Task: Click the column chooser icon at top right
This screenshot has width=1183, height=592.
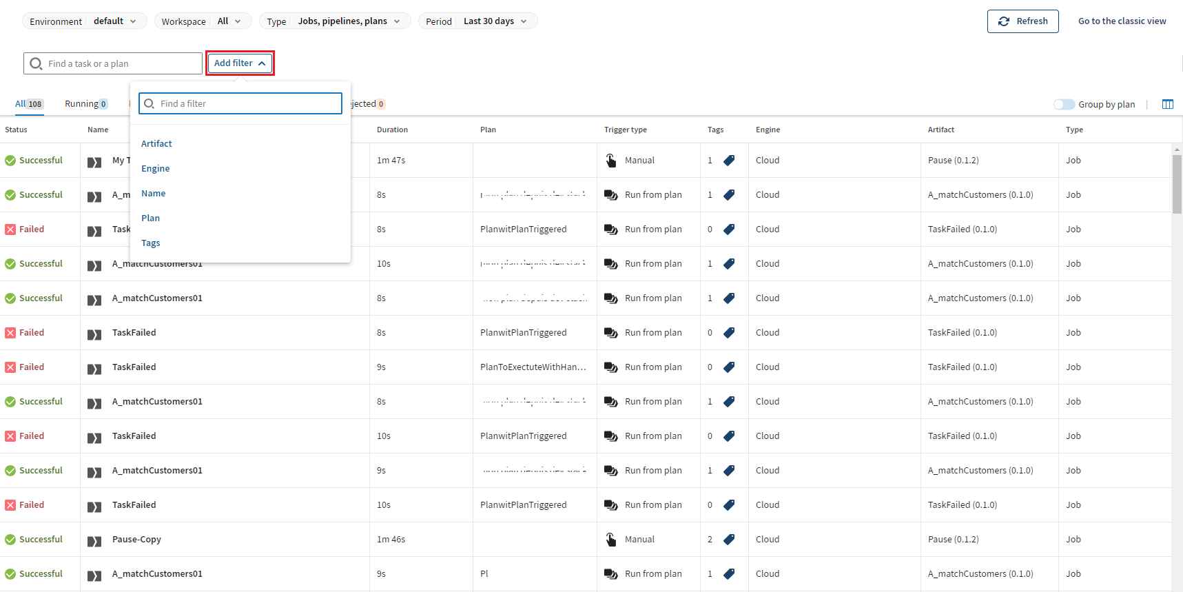Action: pos(1167,104)
